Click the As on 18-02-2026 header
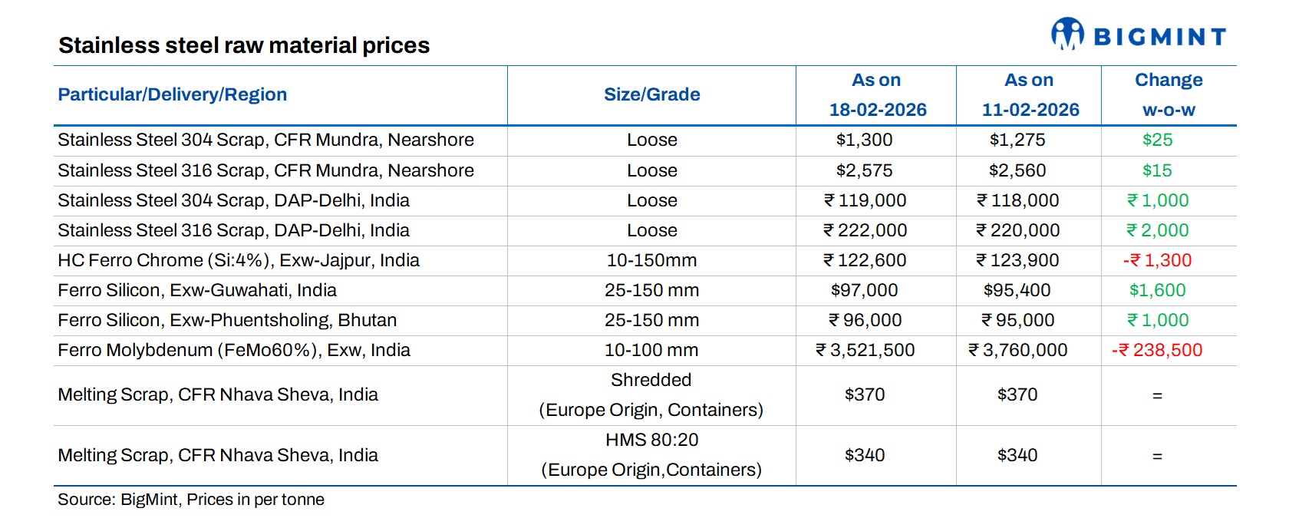This screenshot has height=528, width=1289. click(x=877, y=95)
